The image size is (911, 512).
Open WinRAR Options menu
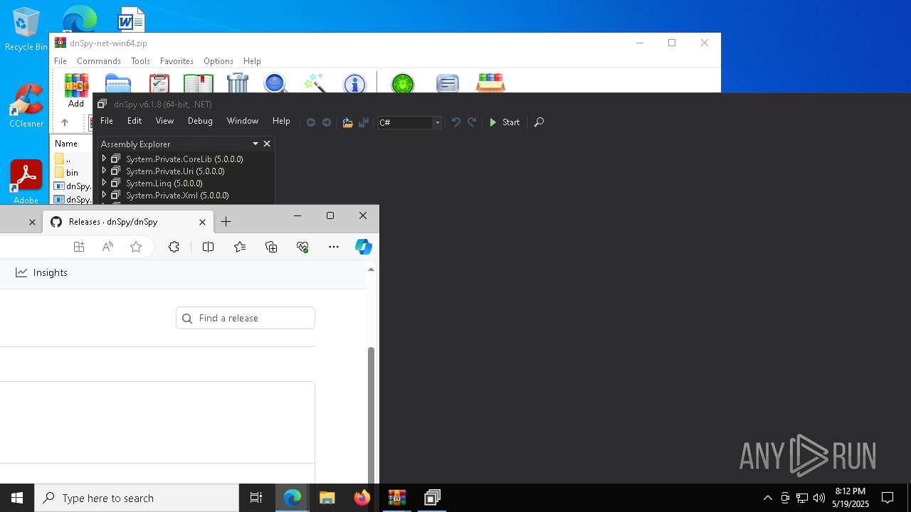[218, 61]
